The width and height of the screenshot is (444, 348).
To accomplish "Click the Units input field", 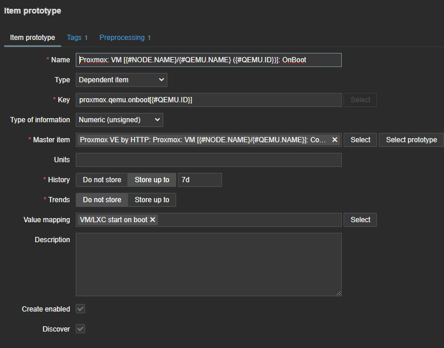I will pyautogui.click(x=208, y=160).
